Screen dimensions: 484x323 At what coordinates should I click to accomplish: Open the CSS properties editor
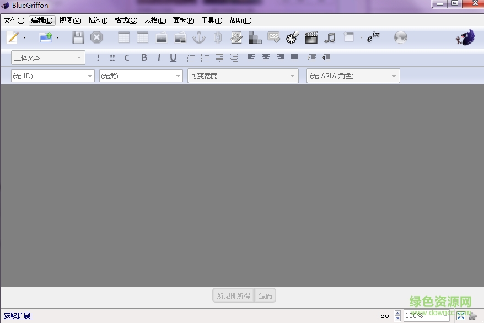click(274, 37)
